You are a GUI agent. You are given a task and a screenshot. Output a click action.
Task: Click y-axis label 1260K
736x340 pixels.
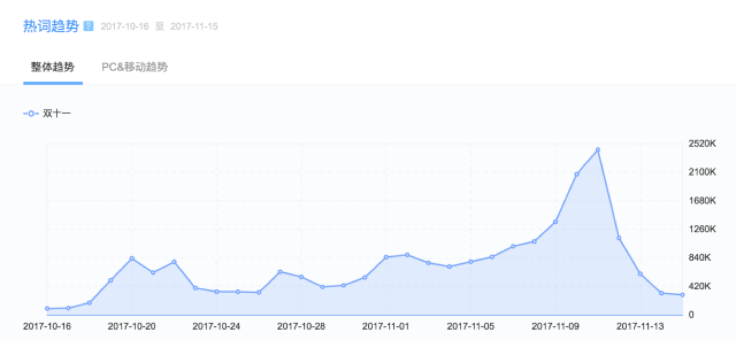pyautogui.click(x=702, y=229)
